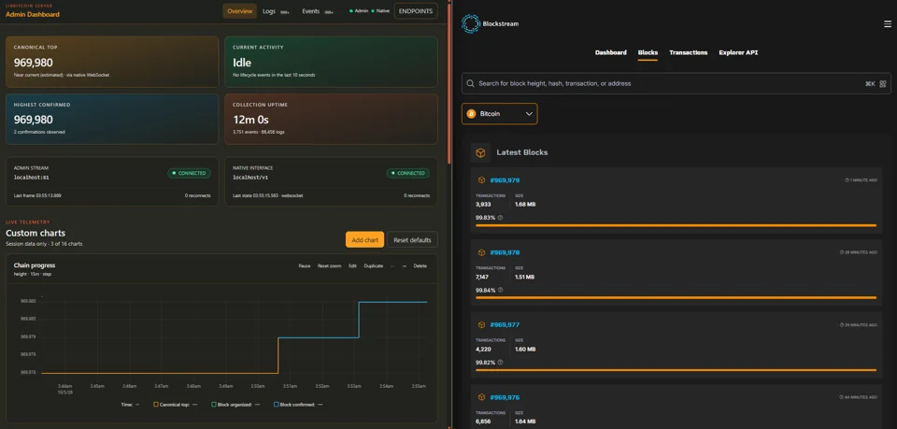Click the orange Bitcoin coin icon
Viewport: 897px width, 429px height.
click(x=472, y=114)
